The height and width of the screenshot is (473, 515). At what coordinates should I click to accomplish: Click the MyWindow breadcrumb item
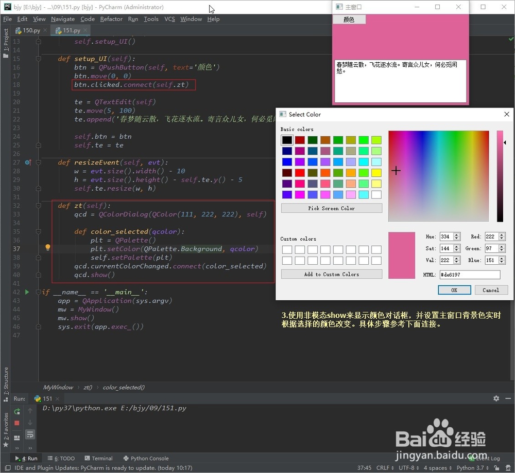pos(58,387)
